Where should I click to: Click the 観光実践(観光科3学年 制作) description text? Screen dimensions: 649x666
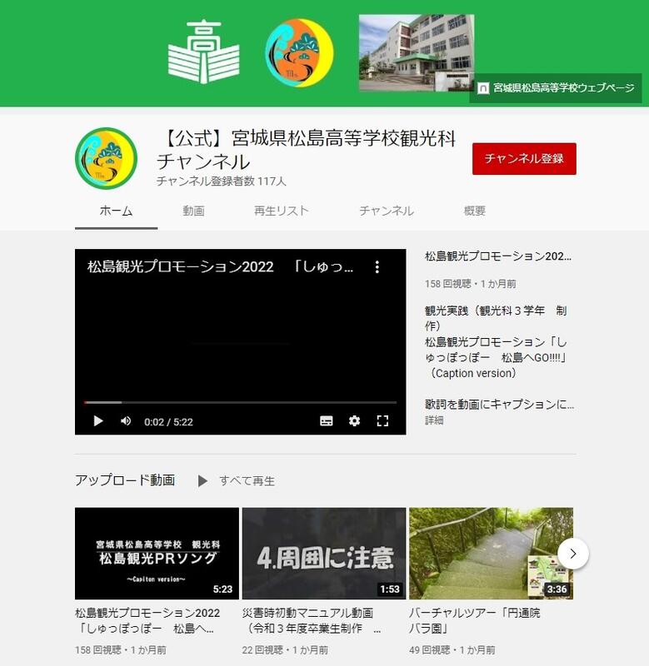[x=496, y=318]
